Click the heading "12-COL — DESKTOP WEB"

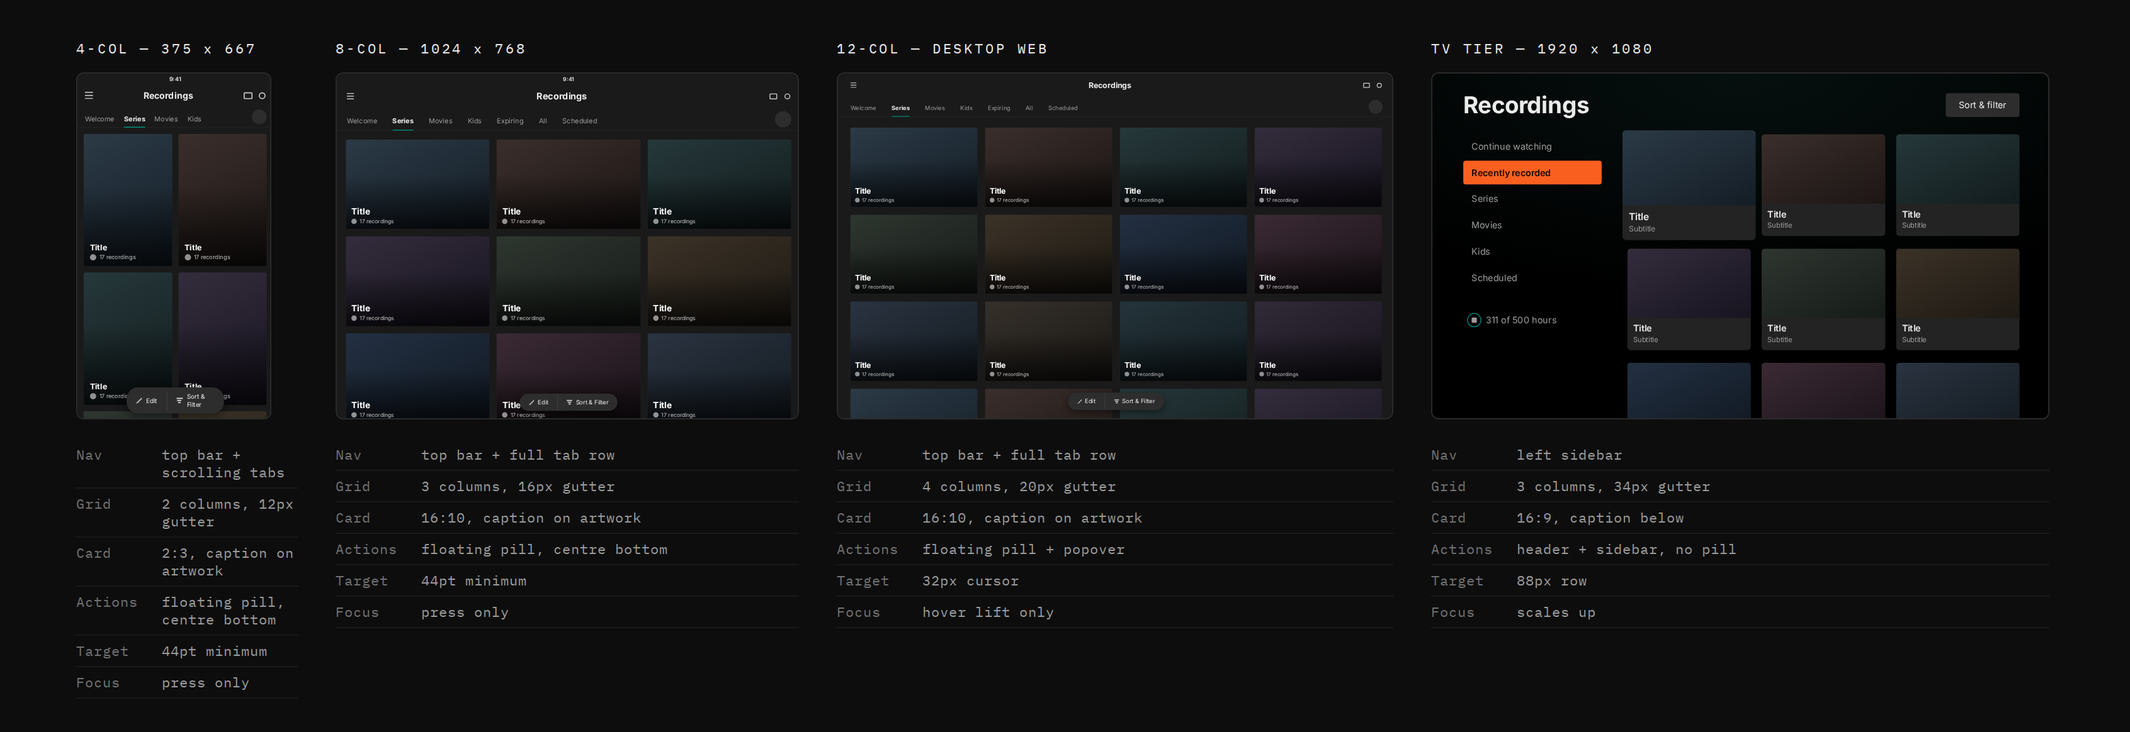(942, 49)
